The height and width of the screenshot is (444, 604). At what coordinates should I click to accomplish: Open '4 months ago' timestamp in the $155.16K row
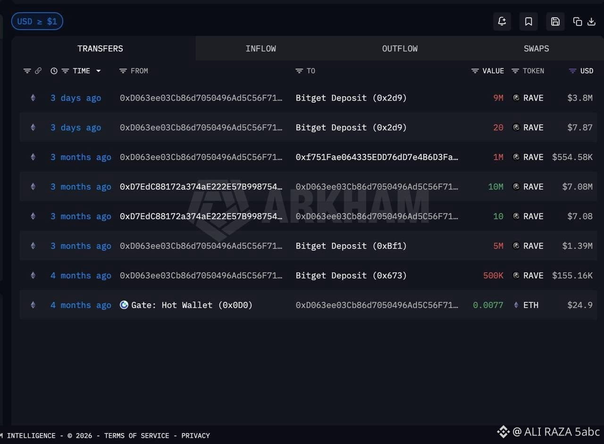[81, 275]
